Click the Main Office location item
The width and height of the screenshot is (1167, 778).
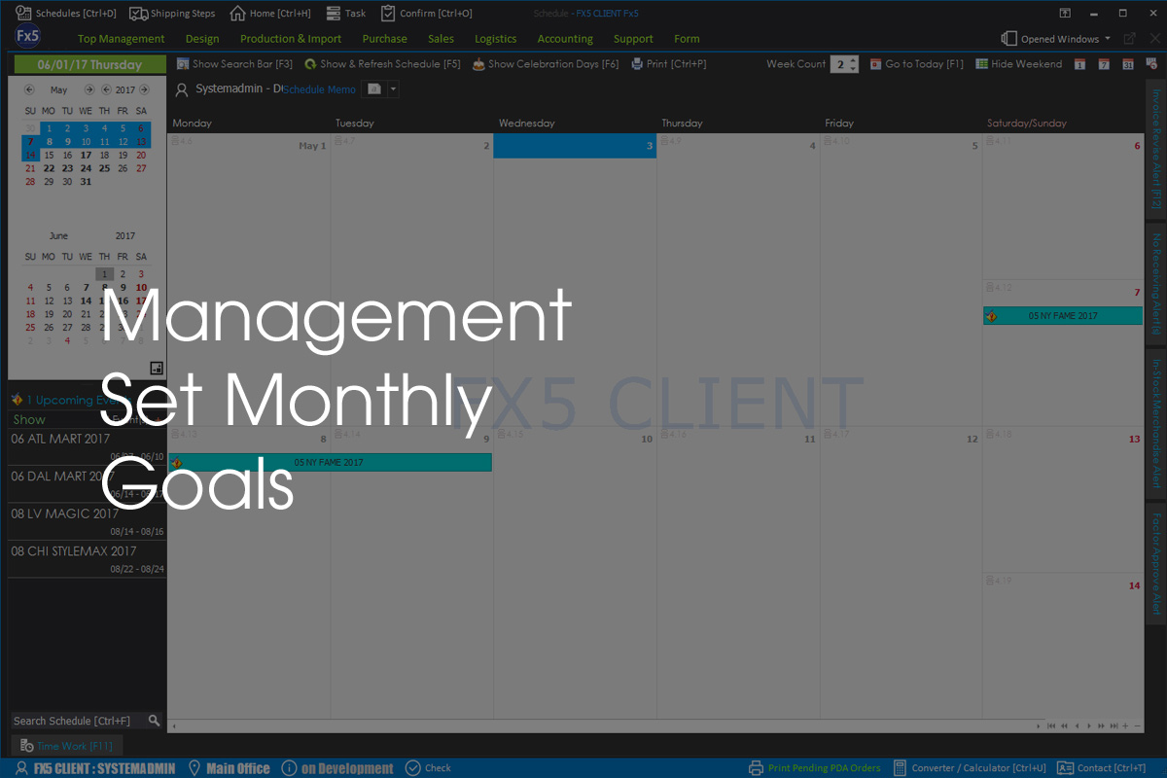pyautogui.click(x=230, y=767)
